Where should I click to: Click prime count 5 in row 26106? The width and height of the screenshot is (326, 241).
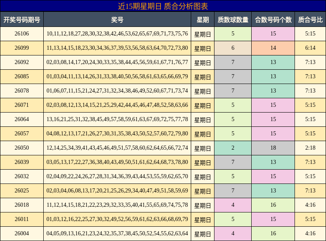click(x=233, y=33)
